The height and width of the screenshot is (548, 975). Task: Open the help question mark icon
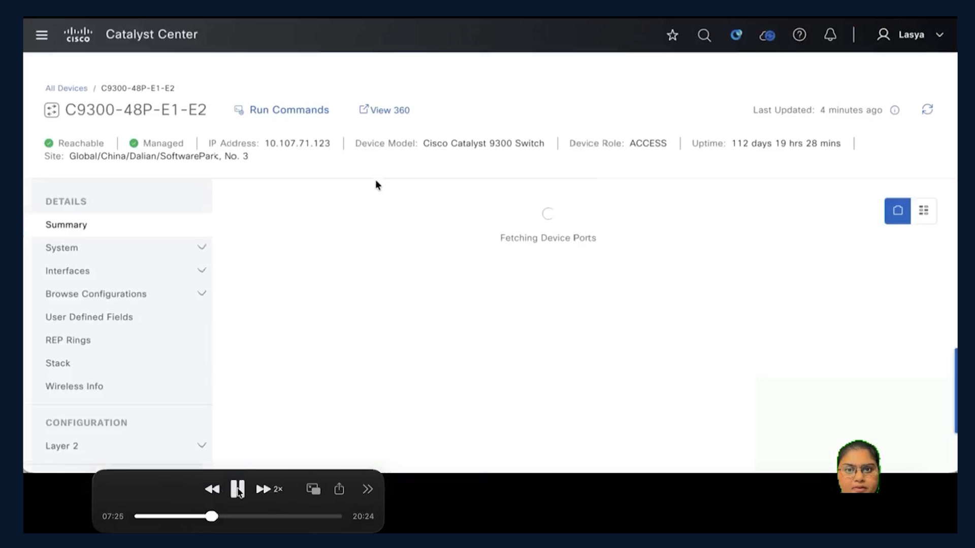point(799,35)
